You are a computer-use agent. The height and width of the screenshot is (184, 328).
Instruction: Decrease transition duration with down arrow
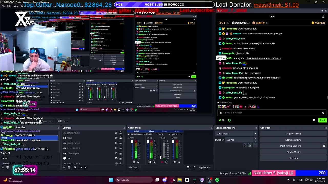click(x=255, y=141)
